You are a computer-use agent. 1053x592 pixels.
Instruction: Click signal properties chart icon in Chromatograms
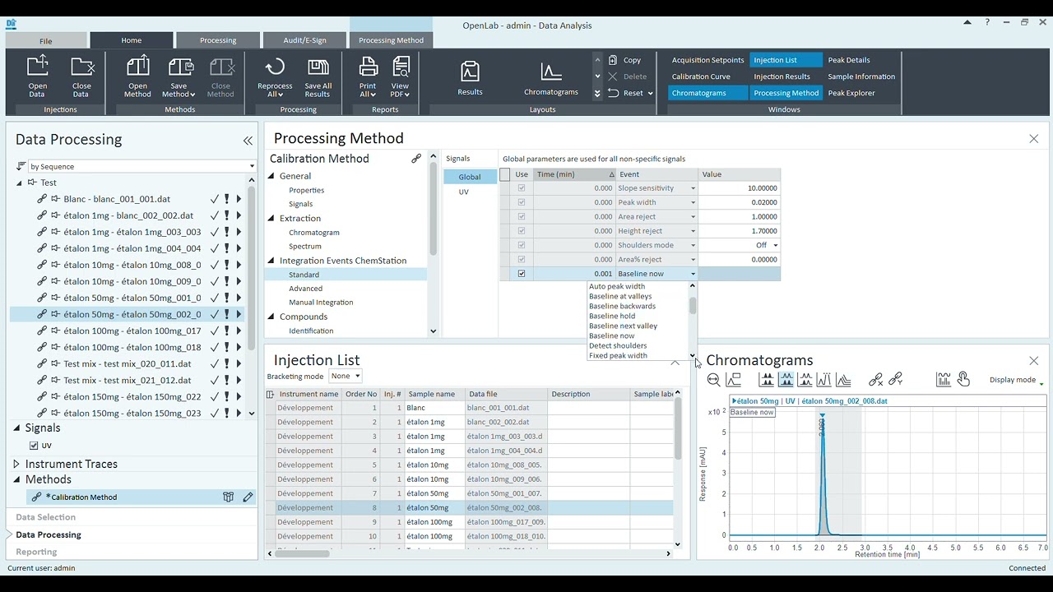[x=944, y=380]
